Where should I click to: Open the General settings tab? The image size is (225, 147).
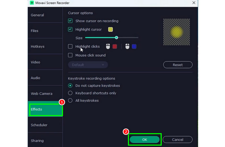tap(45, 15)
